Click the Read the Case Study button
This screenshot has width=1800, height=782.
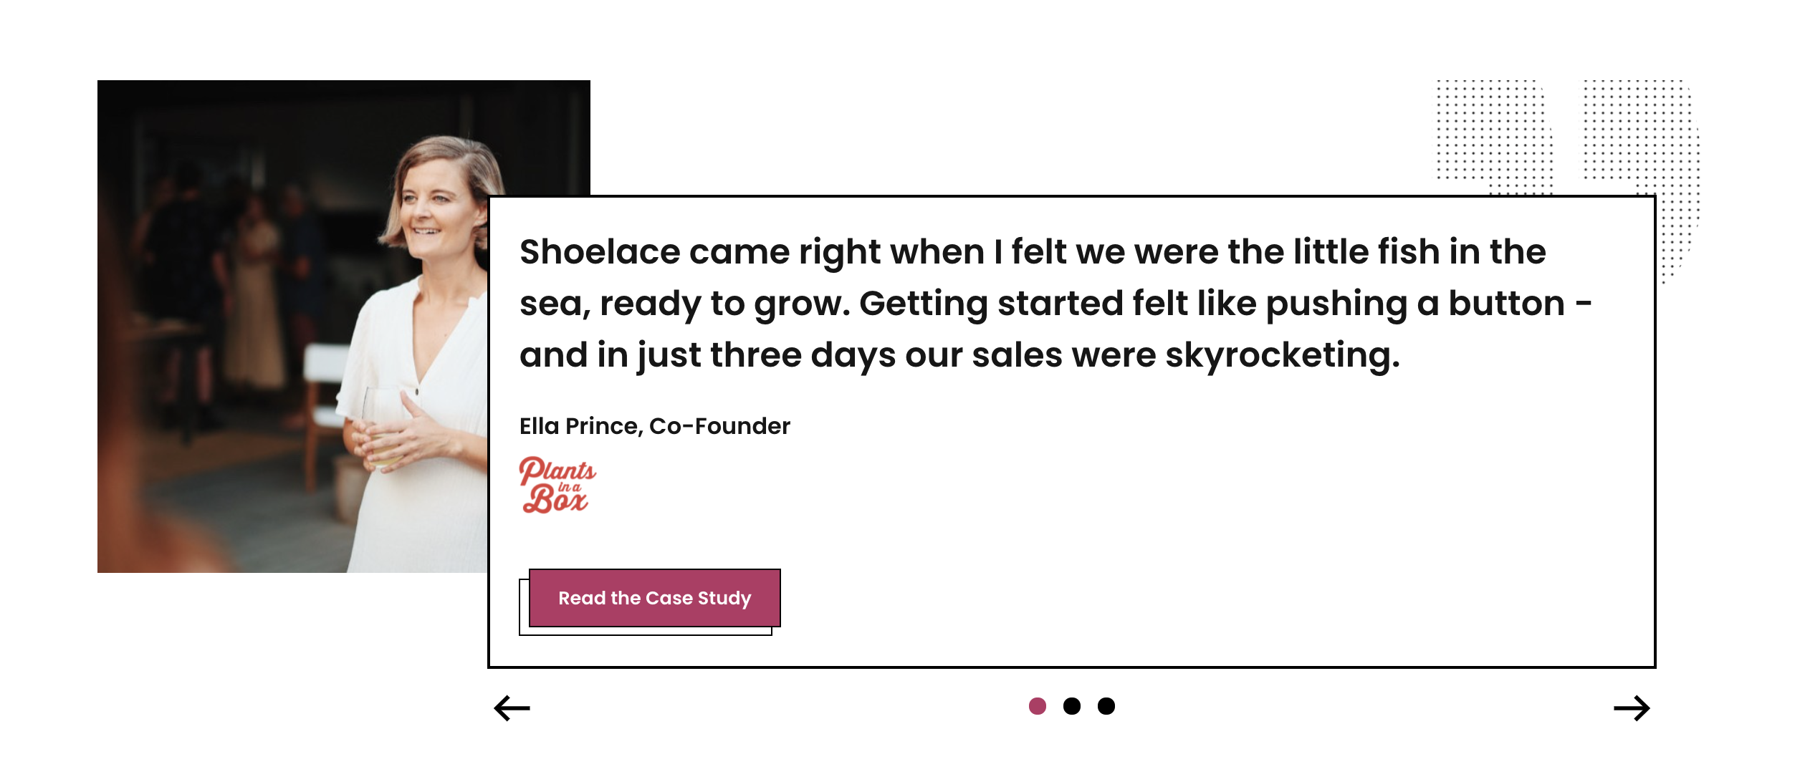(x=654, y=598)
